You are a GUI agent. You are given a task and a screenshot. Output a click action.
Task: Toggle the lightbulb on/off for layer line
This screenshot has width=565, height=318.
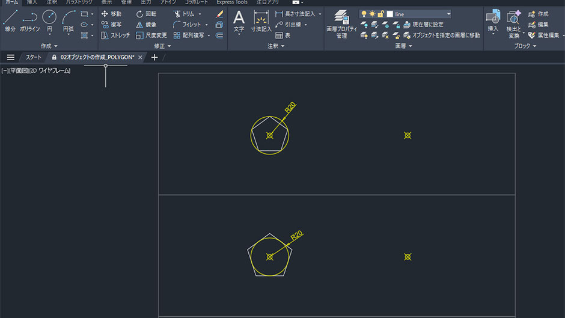364,14
